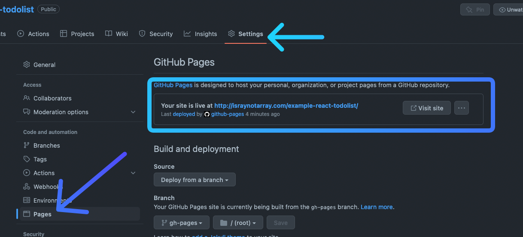523x237 pixels.
Task: Open the Insights graph tab
Action: pyautogui.click(x=201, y=34)
